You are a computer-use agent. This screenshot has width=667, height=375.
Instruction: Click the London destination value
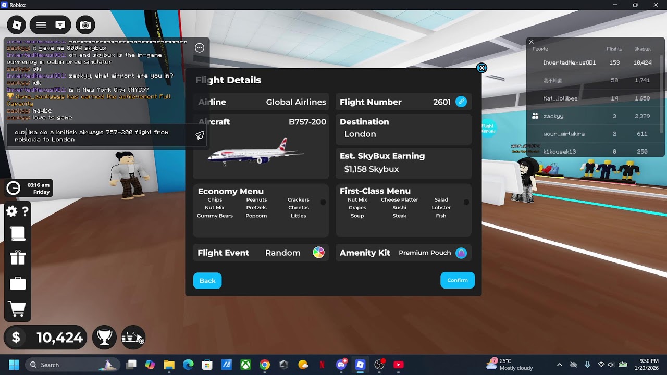tap(360, 134)
